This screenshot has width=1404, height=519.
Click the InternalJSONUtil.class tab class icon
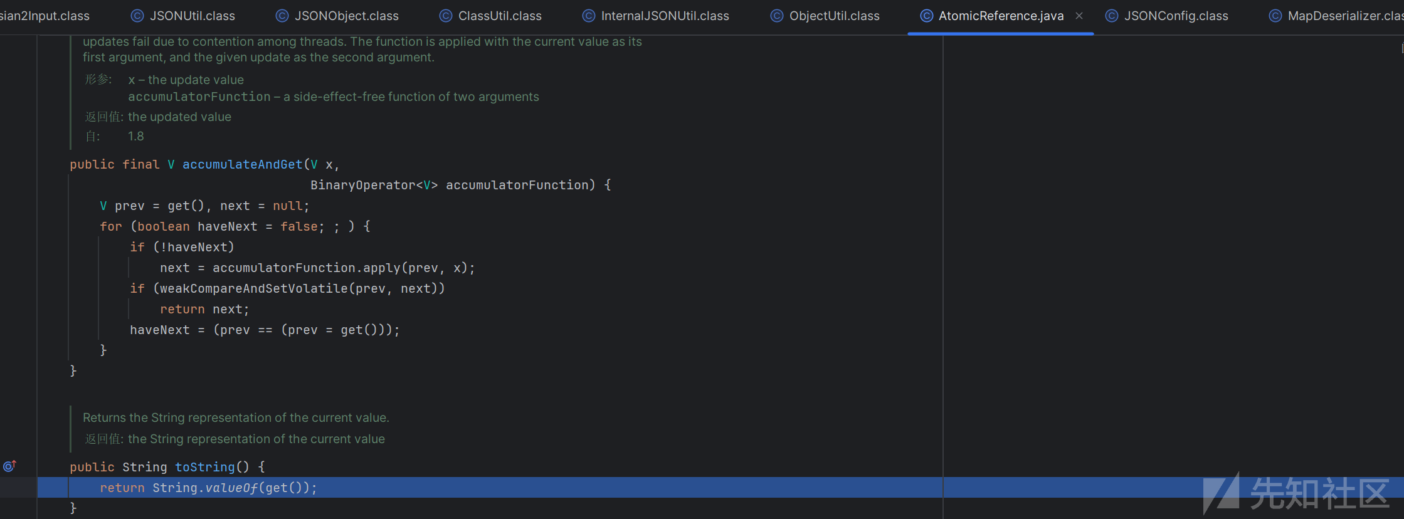click(x=589, y=16)
